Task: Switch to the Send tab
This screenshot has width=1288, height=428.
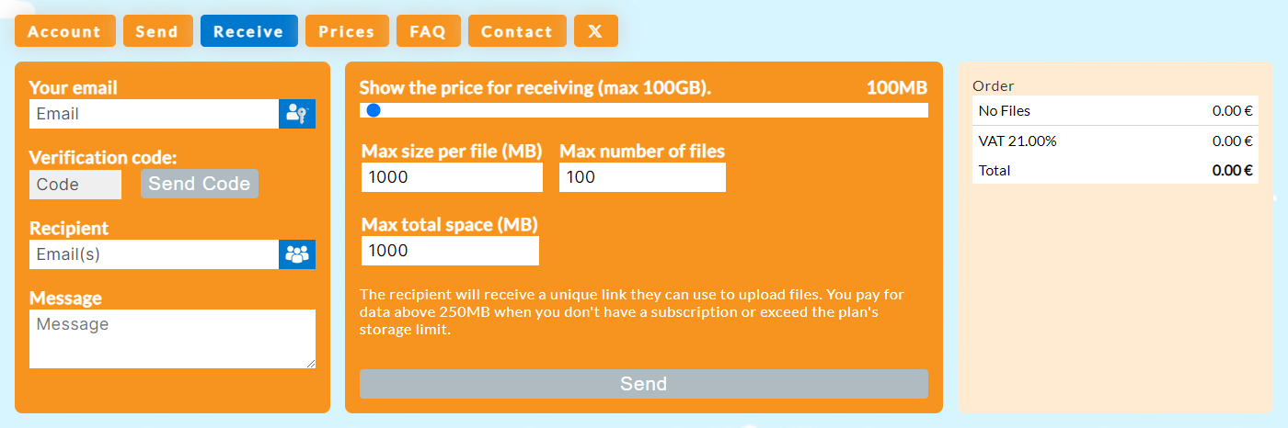Action: pos(157,31)
